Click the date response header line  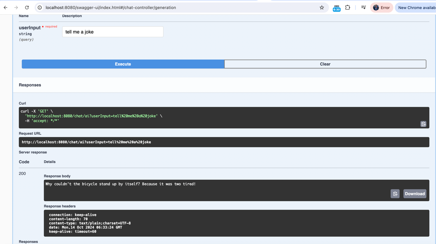[86, 227]
